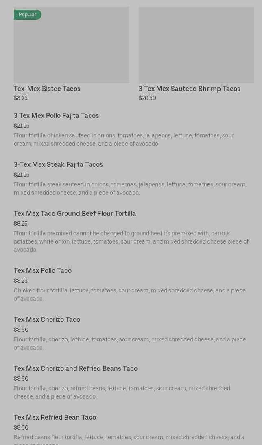
Task: Click the $8.25 price under Bistec Tacos
Action: click(x=21, y=98)
